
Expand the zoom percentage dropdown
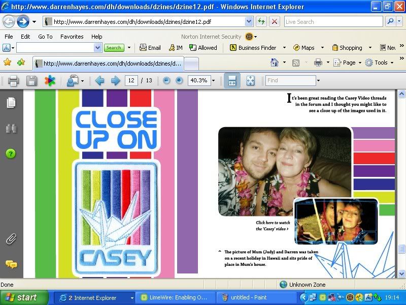(x=213, y=81)
